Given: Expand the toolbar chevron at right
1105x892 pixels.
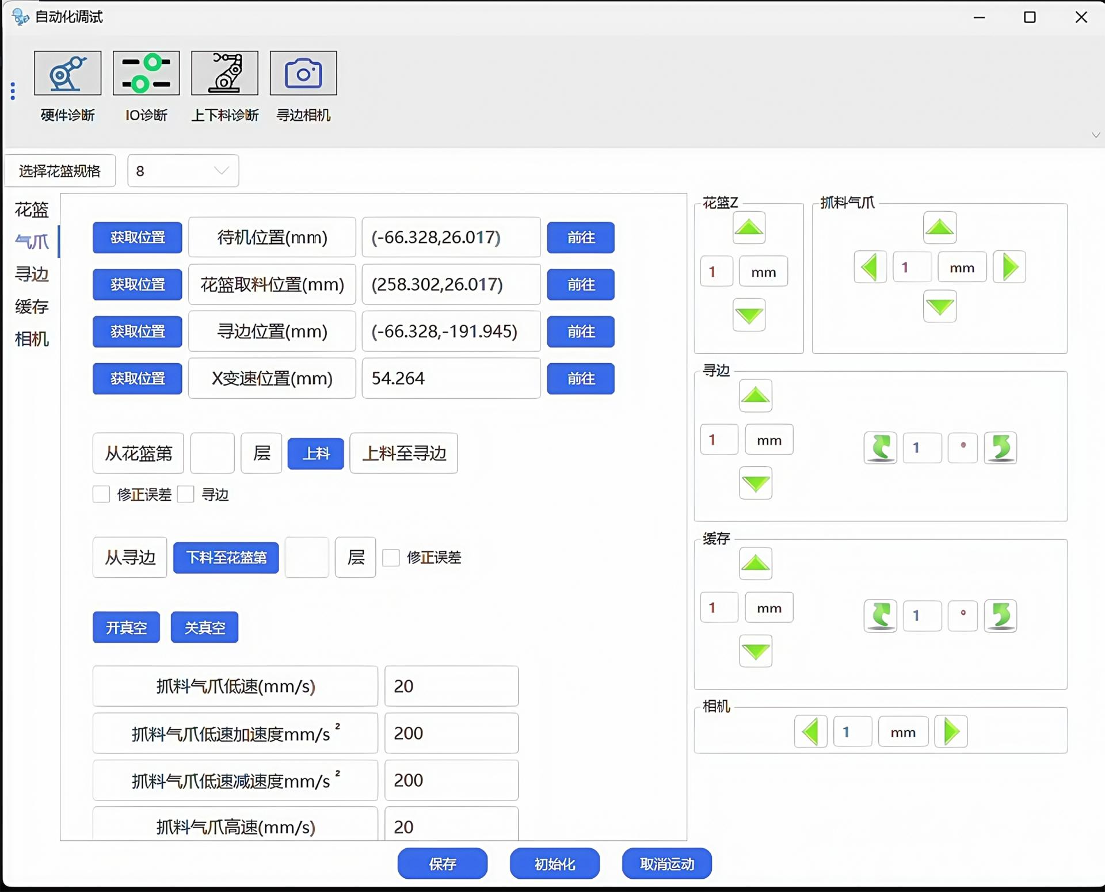Looking at the screenshot, I should pos(1095,135).
